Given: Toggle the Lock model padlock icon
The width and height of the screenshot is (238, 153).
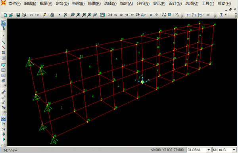Looking at the screenshot, I should 52,15.
